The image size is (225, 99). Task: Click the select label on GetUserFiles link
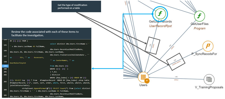click(173, 47)
